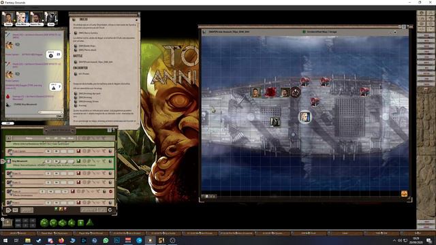Screen dimensions: 436x245
Task: Select the yellow neutral faction filter icon
Action: pos(61,209)
